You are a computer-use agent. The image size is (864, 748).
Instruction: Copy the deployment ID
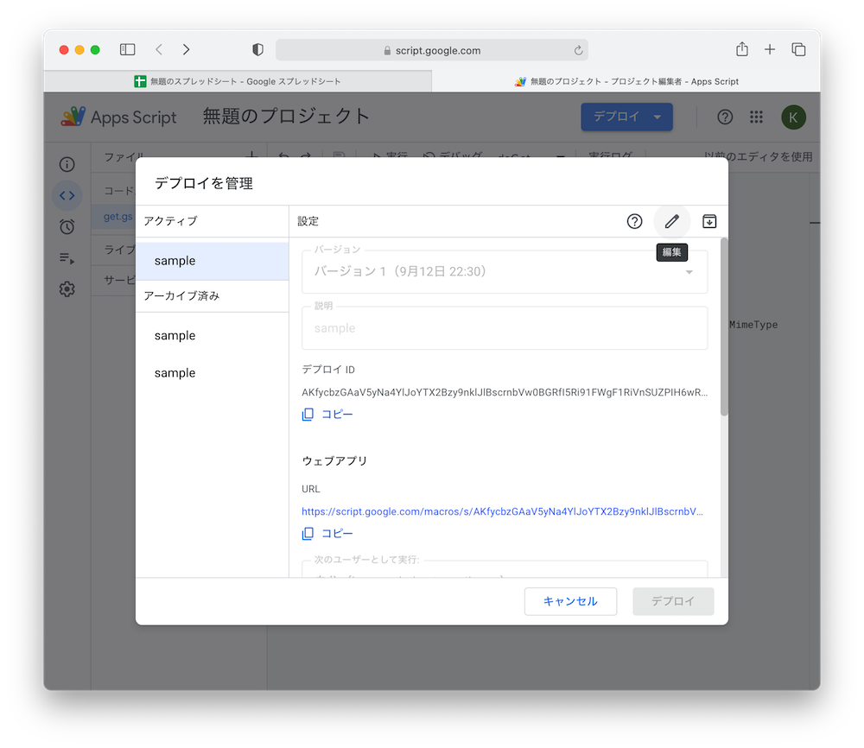click(327, 415)
